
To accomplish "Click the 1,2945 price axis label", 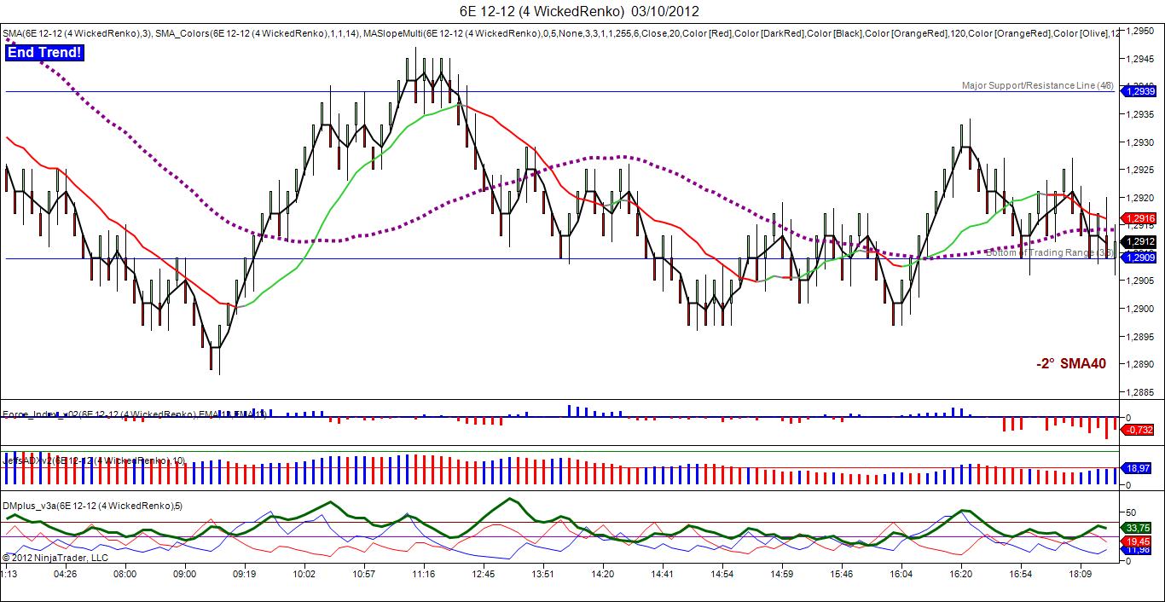I will [1140, 59].
